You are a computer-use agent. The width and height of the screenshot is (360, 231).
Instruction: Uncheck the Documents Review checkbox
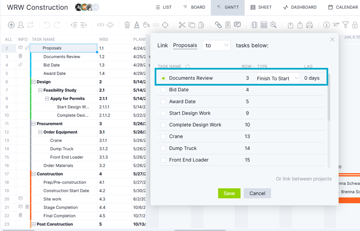point(163,78)
